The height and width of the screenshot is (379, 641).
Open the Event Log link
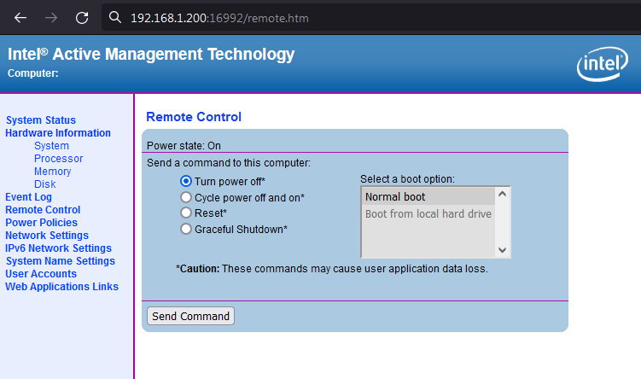click(x=28, y=197)
